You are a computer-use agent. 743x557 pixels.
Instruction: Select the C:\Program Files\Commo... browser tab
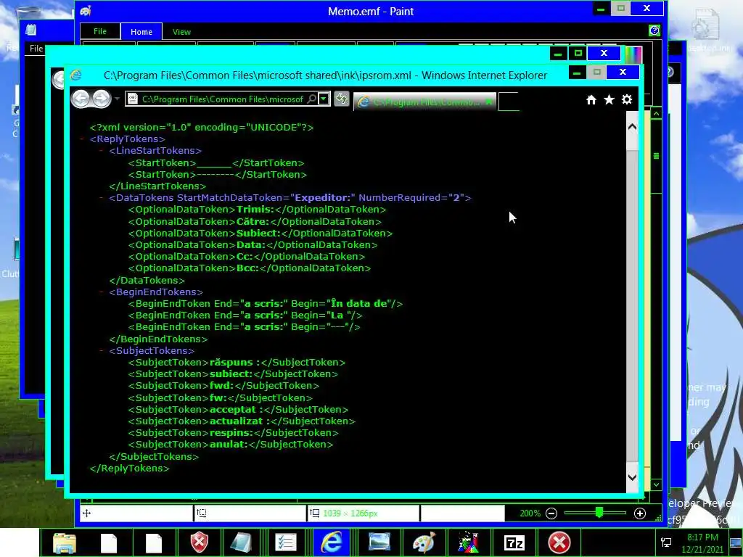(424, 102)
